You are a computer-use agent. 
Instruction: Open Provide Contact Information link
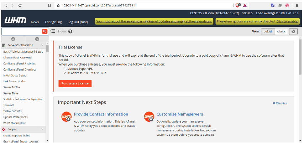tap(101, 114)
